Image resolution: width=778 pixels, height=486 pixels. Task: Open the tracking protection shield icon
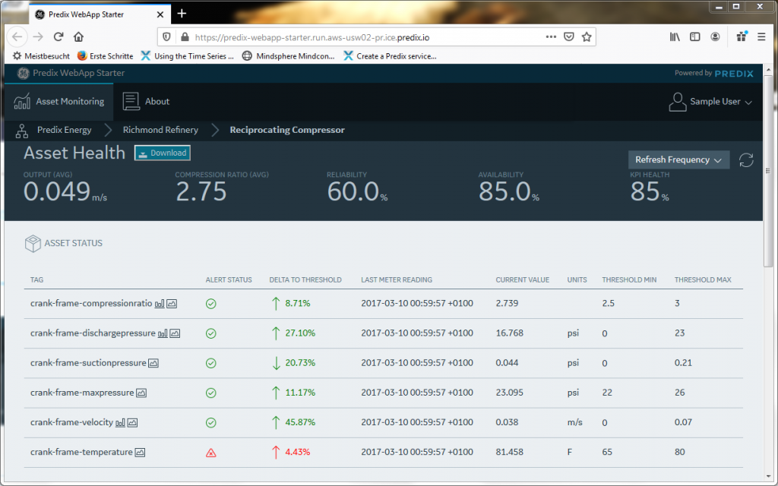[x=166, y=37]
